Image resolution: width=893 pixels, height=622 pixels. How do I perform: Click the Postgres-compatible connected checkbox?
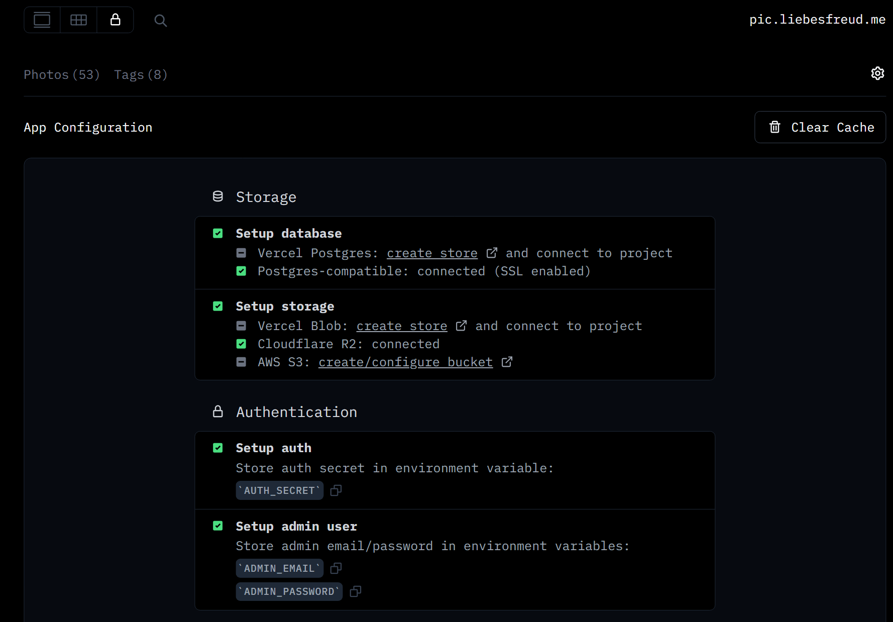click(242, 271)
